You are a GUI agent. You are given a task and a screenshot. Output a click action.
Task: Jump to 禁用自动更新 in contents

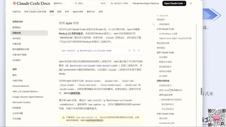165,71
